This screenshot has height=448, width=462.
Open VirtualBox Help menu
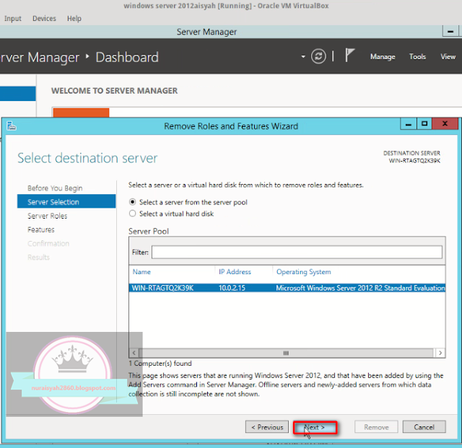coord(74,19)
